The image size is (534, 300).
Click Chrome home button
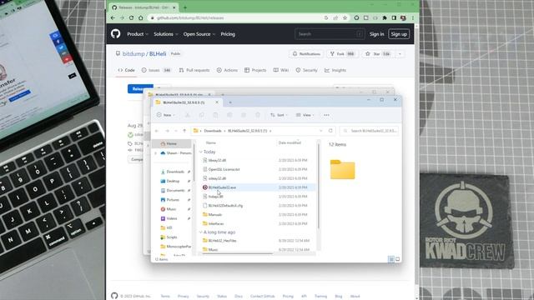click(x=141, y=17)
